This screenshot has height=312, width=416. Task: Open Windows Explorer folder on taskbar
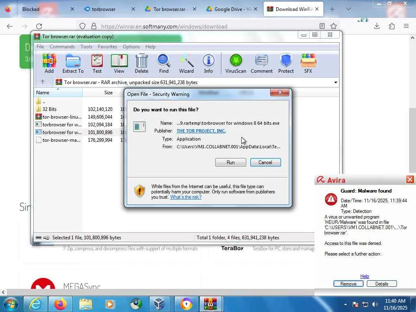tap(85, 304)
